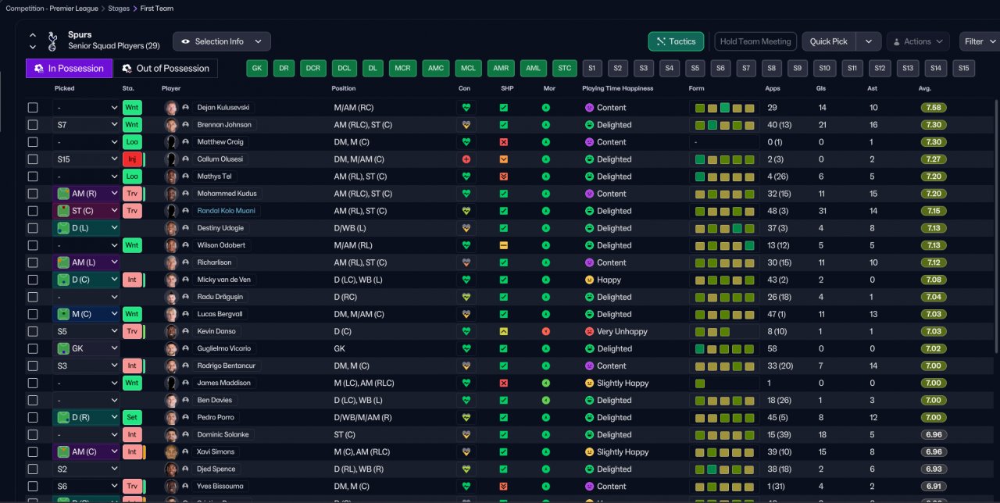Image resolution: width=1000 pixels, height=503 pixels.
Task: Select the STC position slot
Action: (x=564, y=68)
